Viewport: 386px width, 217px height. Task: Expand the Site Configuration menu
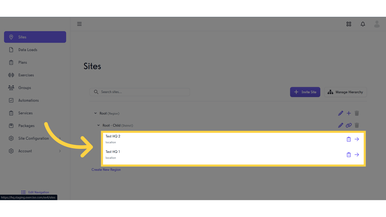tap(34, 138)
